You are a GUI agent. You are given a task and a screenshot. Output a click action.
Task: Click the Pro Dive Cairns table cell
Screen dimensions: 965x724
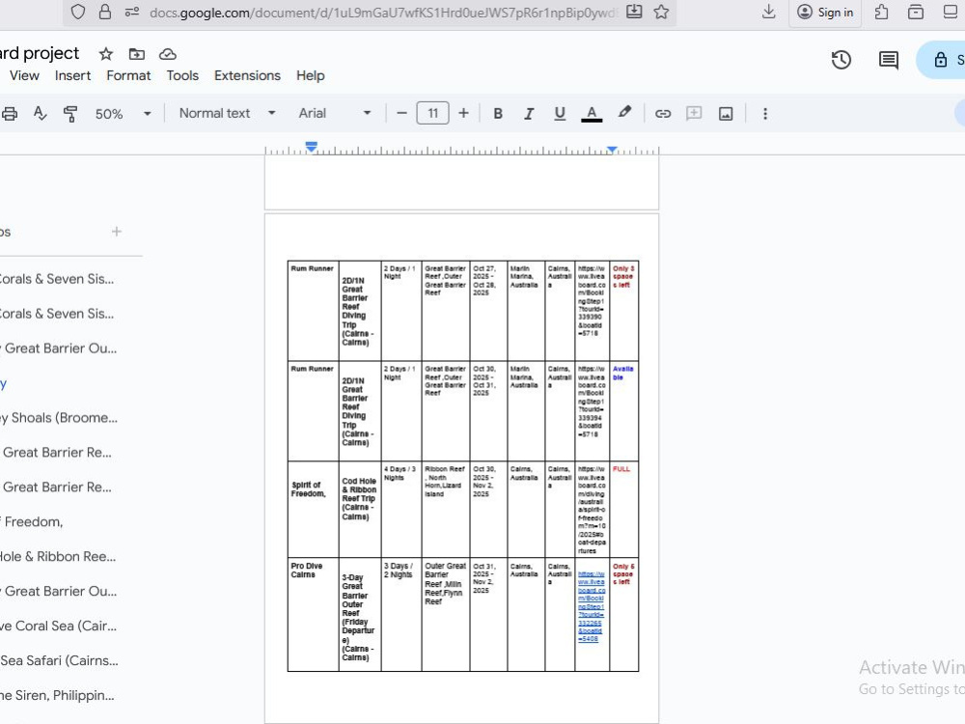click(x=313, y=614)
